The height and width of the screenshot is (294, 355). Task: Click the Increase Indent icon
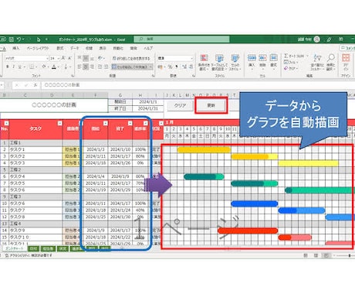[x=106, y=67]
